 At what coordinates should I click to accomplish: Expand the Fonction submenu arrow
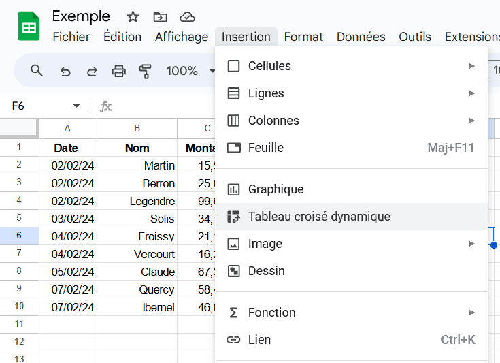point(471,313)
